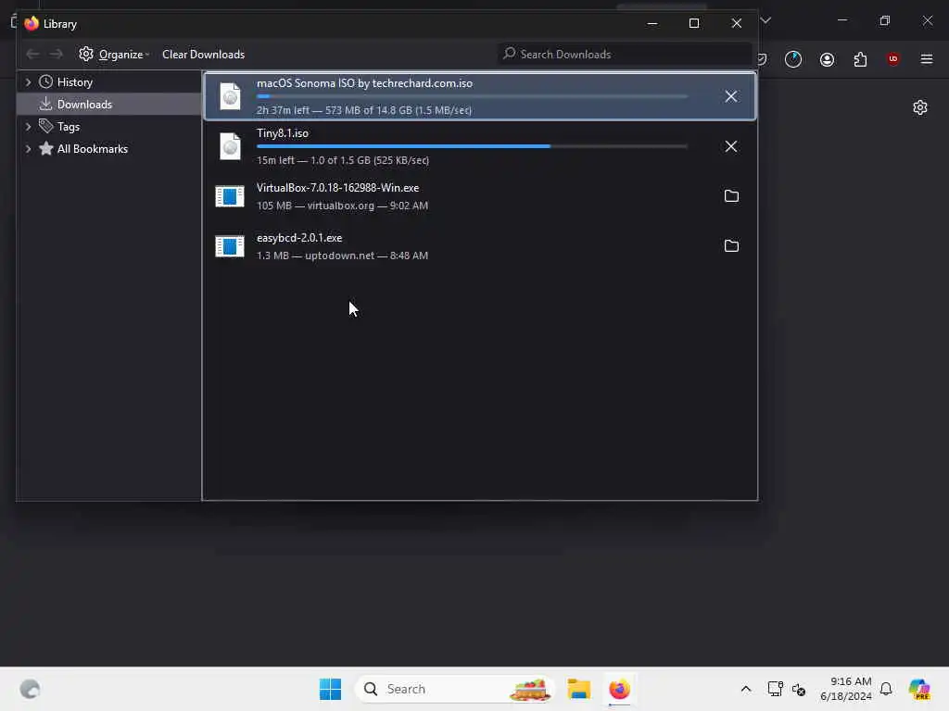Expand the History tree item

pyautogui.click(x=28, y=82)
